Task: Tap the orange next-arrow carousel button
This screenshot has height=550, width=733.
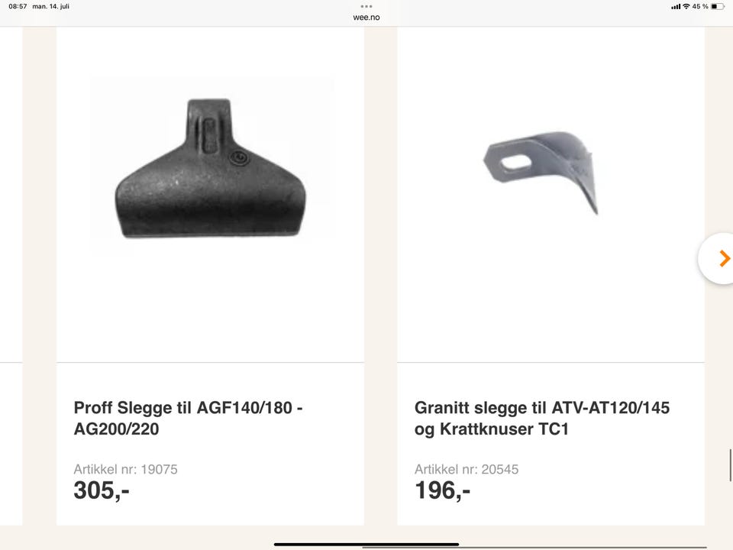Action: (718, 258)
